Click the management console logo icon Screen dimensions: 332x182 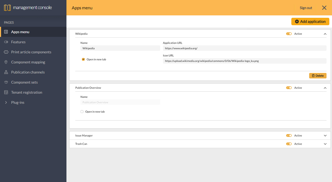point(7,8)
